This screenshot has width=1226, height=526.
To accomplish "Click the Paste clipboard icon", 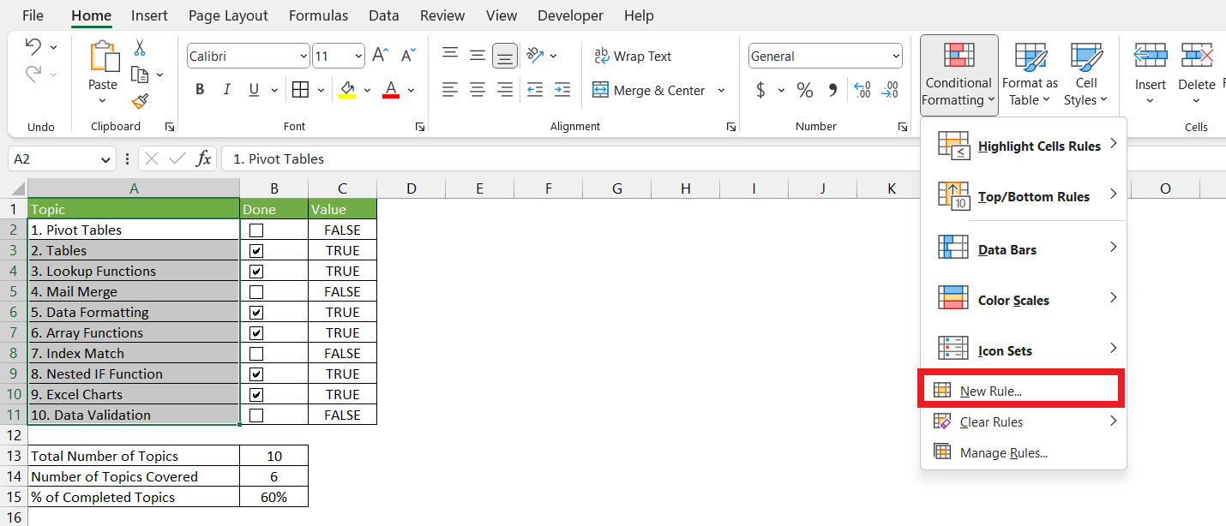I will [103, 57].
